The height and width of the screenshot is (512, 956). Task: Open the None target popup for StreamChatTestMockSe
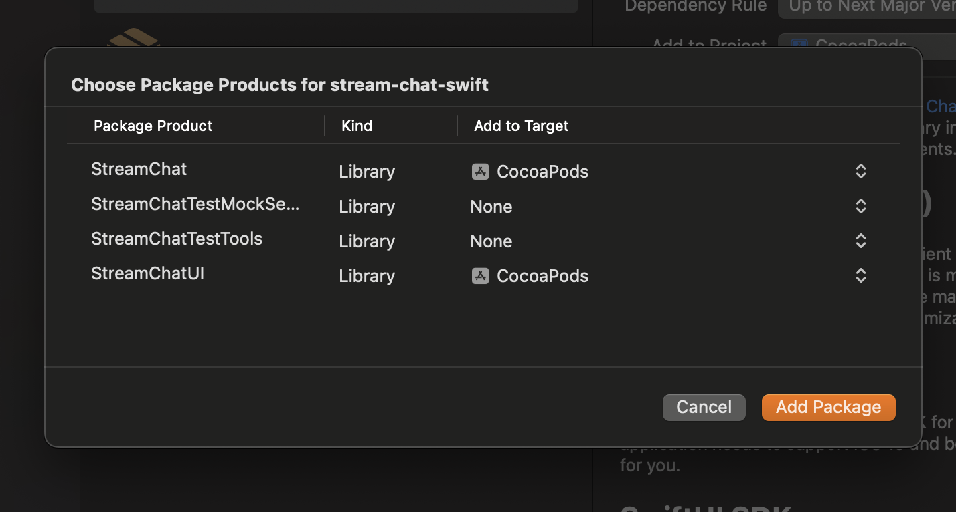pyautogui.click(x=491, y=207)
